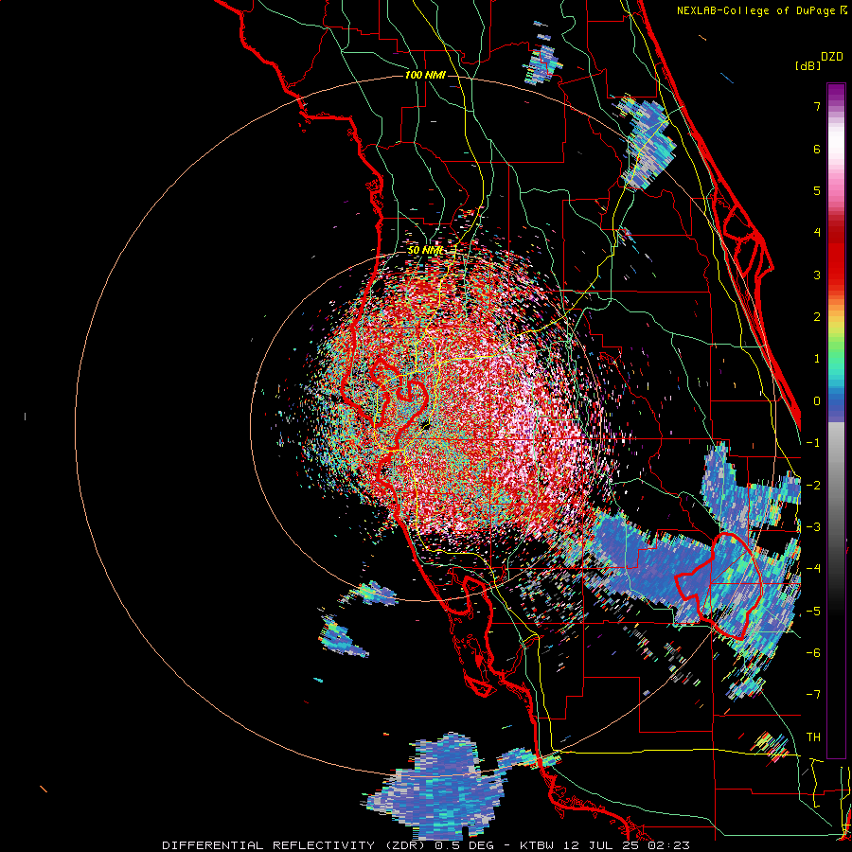Image resolution: width=852 pixels, height=852 pixels.
Task: Click the bottom Differential Reflectivity caption text
Action: [x=426, y=845]
